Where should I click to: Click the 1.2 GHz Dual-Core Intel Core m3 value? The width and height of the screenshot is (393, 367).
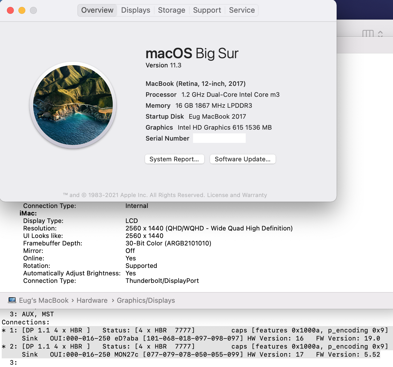pos(230,95)
